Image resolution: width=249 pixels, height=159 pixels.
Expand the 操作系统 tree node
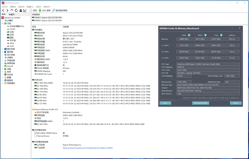[x=3, y=49]
